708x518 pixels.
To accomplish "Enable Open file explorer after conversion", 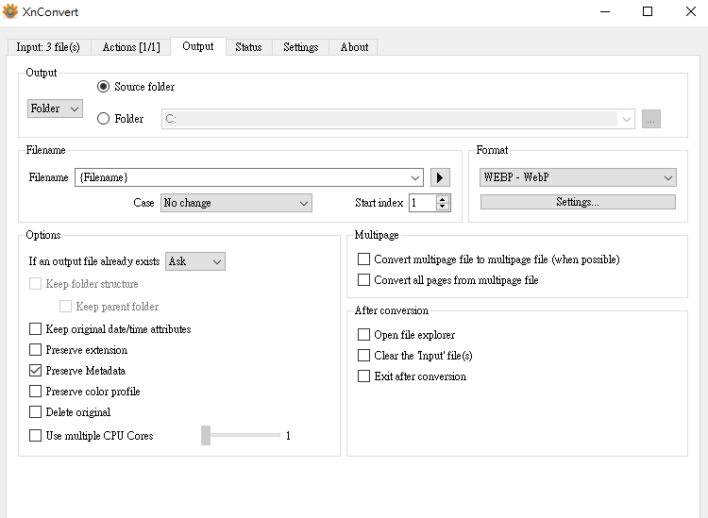I will tap(364, 335).
